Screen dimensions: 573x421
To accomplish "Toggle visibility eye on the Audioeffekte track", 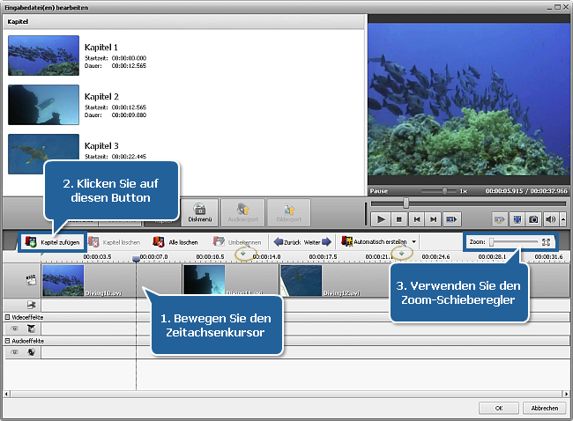I will coord(14,351).
